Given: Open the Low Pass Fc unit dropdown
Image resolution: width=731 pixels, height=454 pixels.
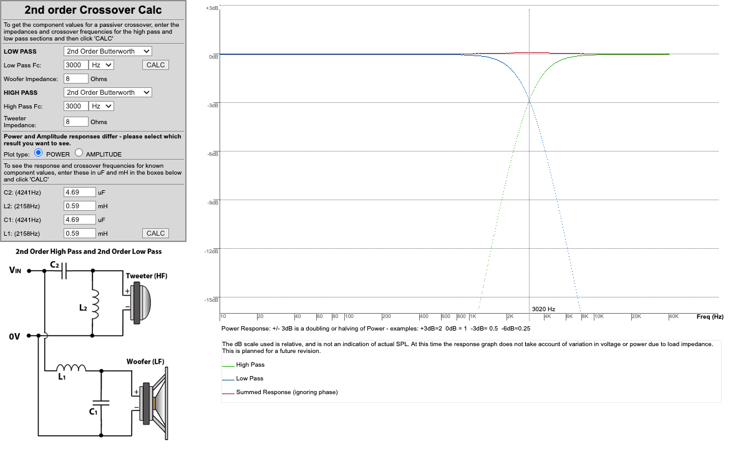Looking at the screenshot, I should tap(102, 65).
